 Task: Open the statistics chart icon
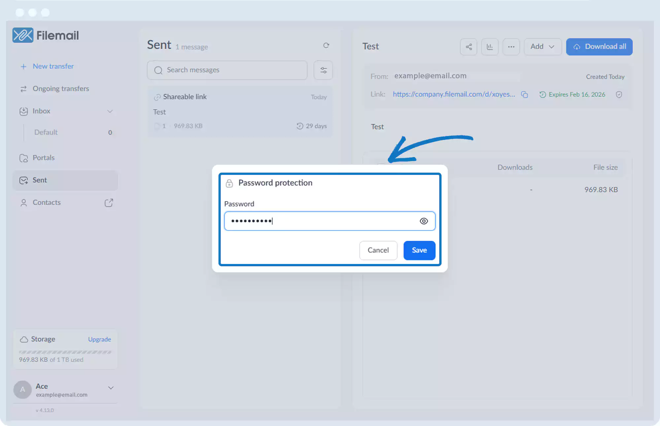pyautogui.click(x=490, y=47)
